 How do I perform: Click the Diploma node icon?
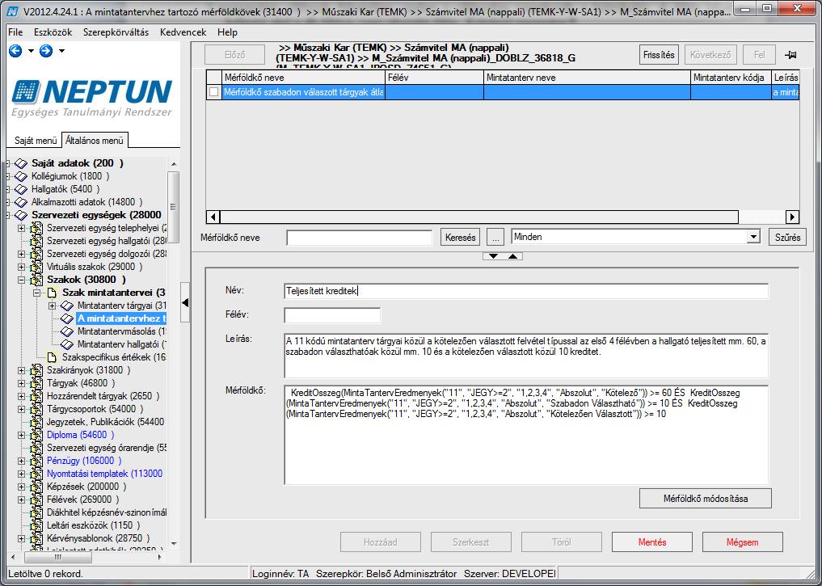pyautogui.click(x=36, y=435)
